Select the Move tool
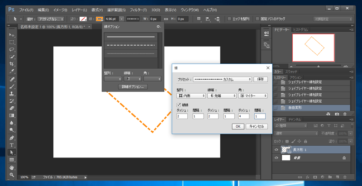Image resolution: width=362 pixels, height=186 pixels. coord(12,35)
